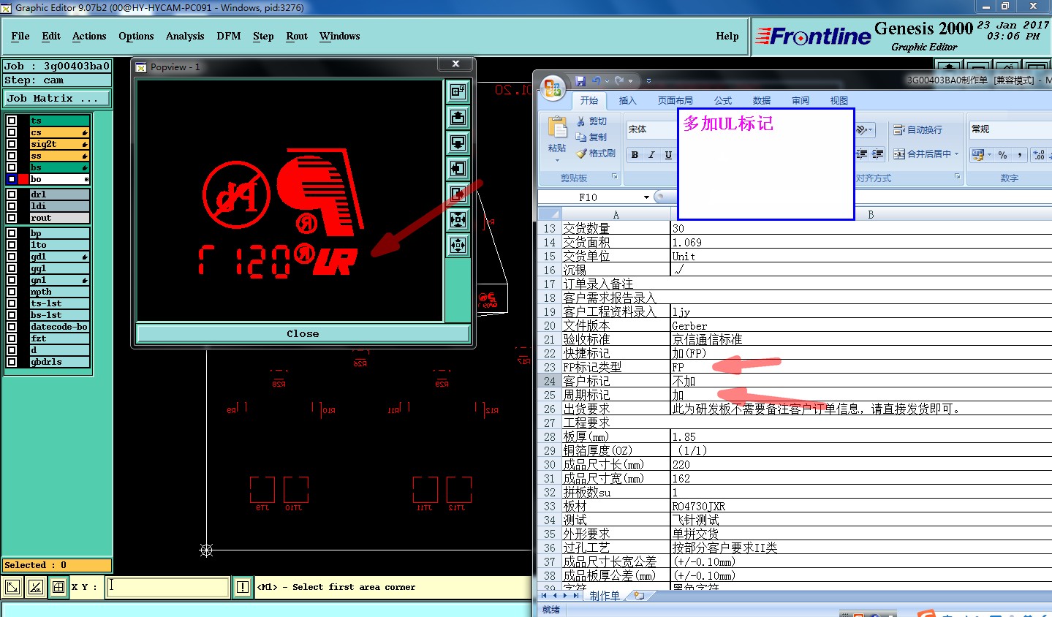Screen dimensions: 1052x617
Task: Toggle the checkbox for layer ts
Action: pyautogui.click(x=12, y=121)
